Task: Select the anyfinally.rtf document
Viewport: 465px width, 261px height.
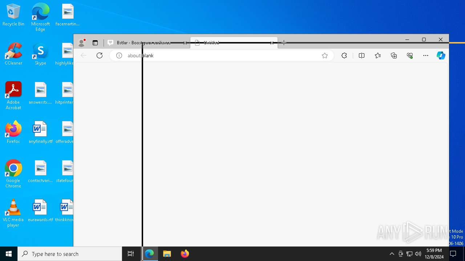Action: point(40,133)
